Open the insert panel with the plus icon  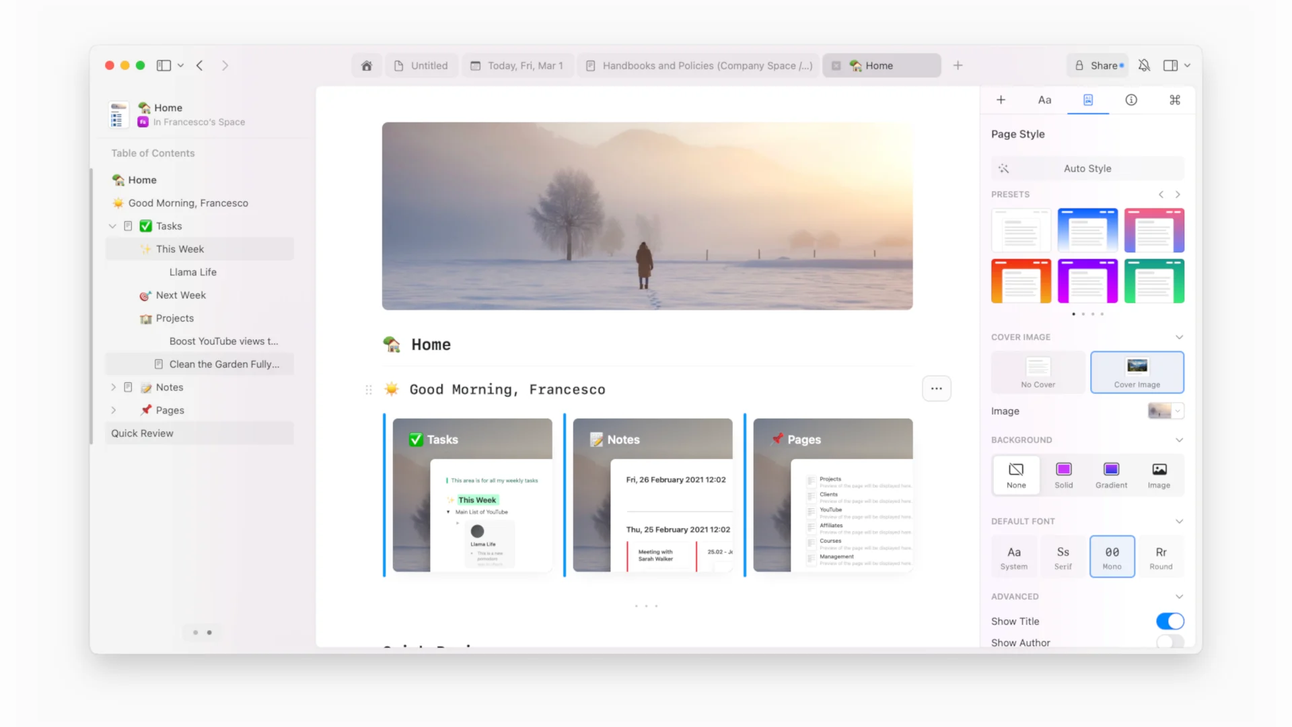pos(1001,99)
